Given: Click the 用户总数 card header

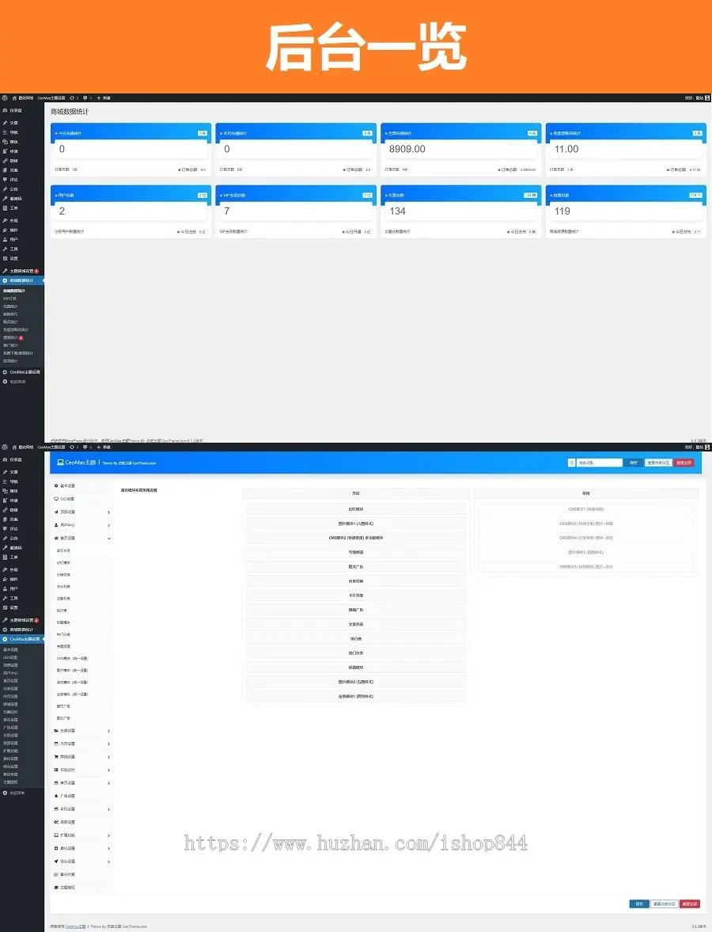Looking at the screenshot, I should coord(131,194).
